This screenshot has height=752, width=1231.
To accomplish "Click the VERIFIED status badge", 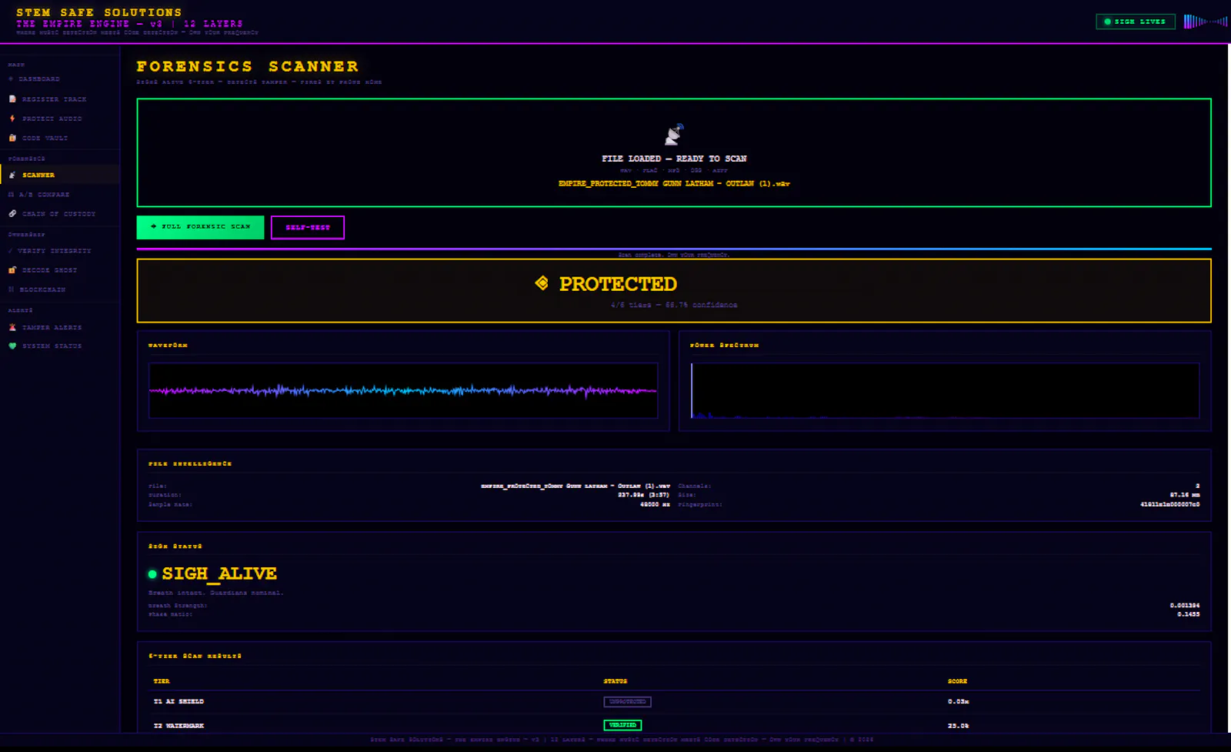I will (622, 725).
